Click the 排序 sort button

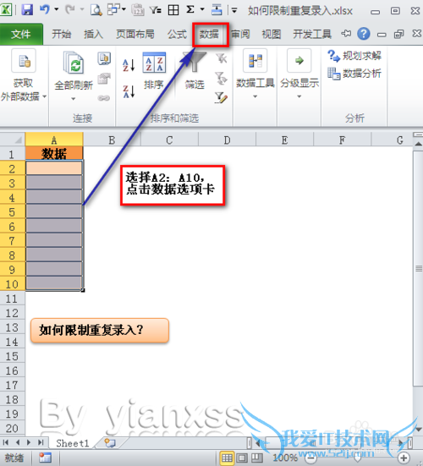(154, 71)
